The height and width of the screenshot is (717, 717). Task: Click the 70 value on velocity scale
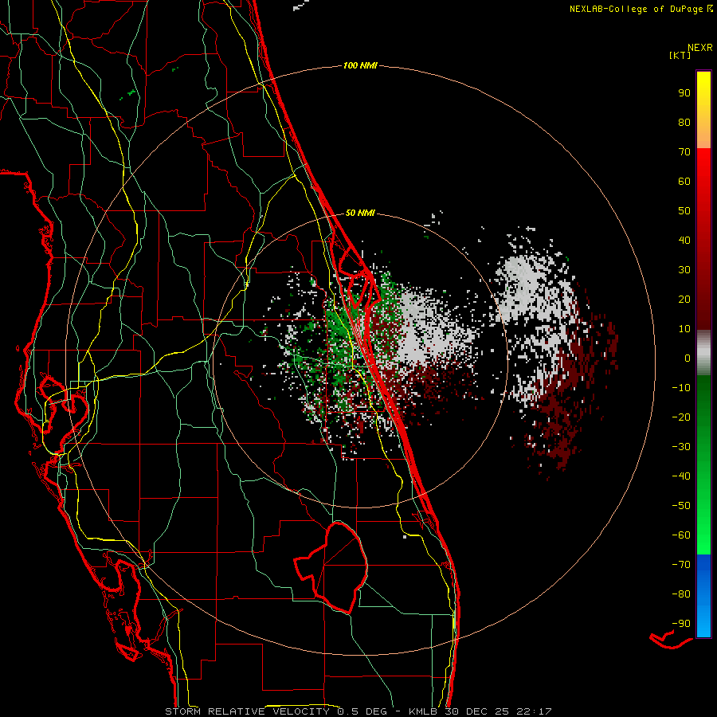684,152
